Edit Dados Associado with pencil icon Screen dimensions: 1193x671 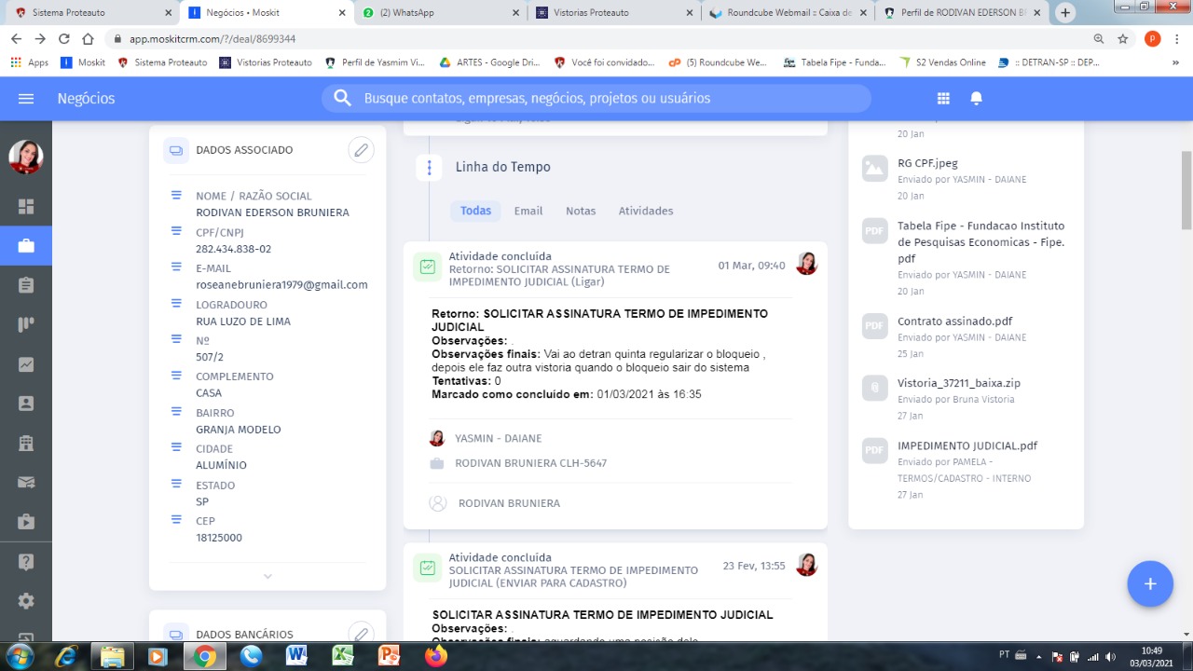point(361,150)
